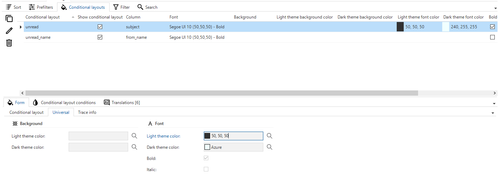Expand the unread row indicator arrow

pyautogui.click(x=21, y=27)
